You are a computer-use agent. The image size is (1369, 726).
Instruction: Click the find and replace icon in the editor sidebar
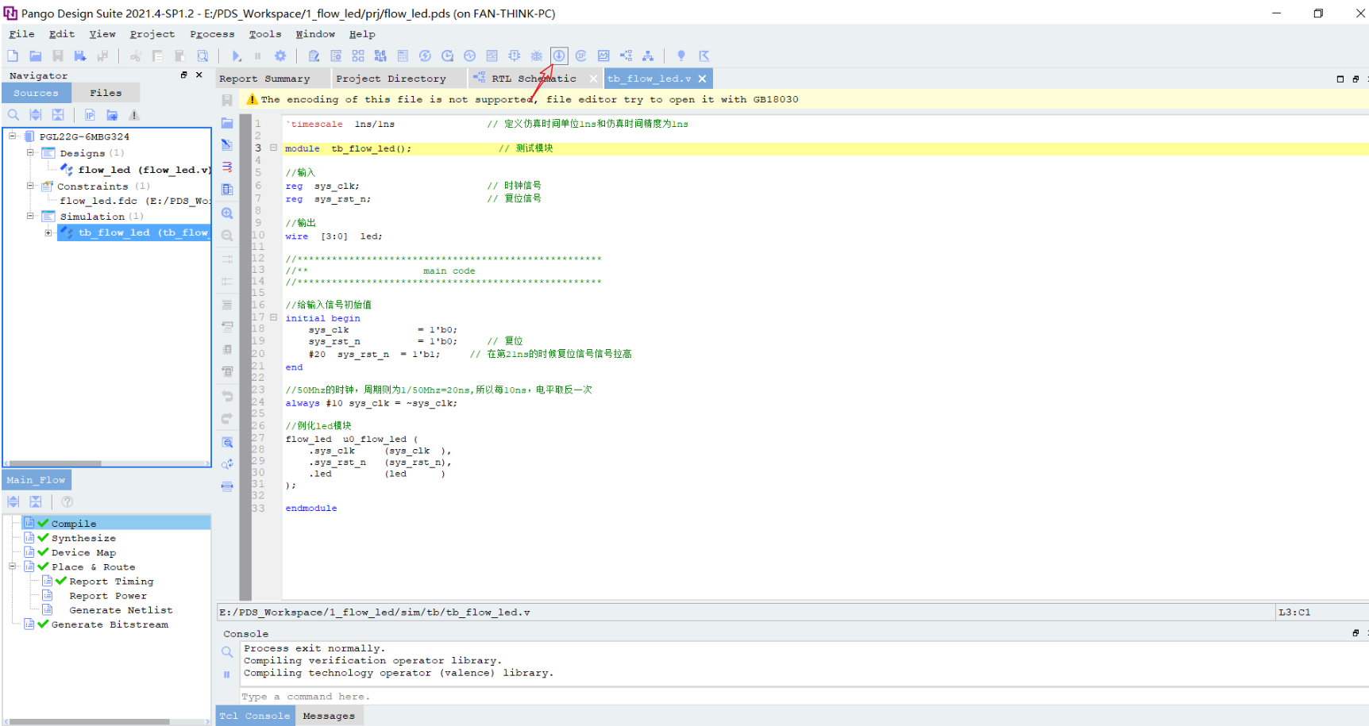[x=227, y=464]
